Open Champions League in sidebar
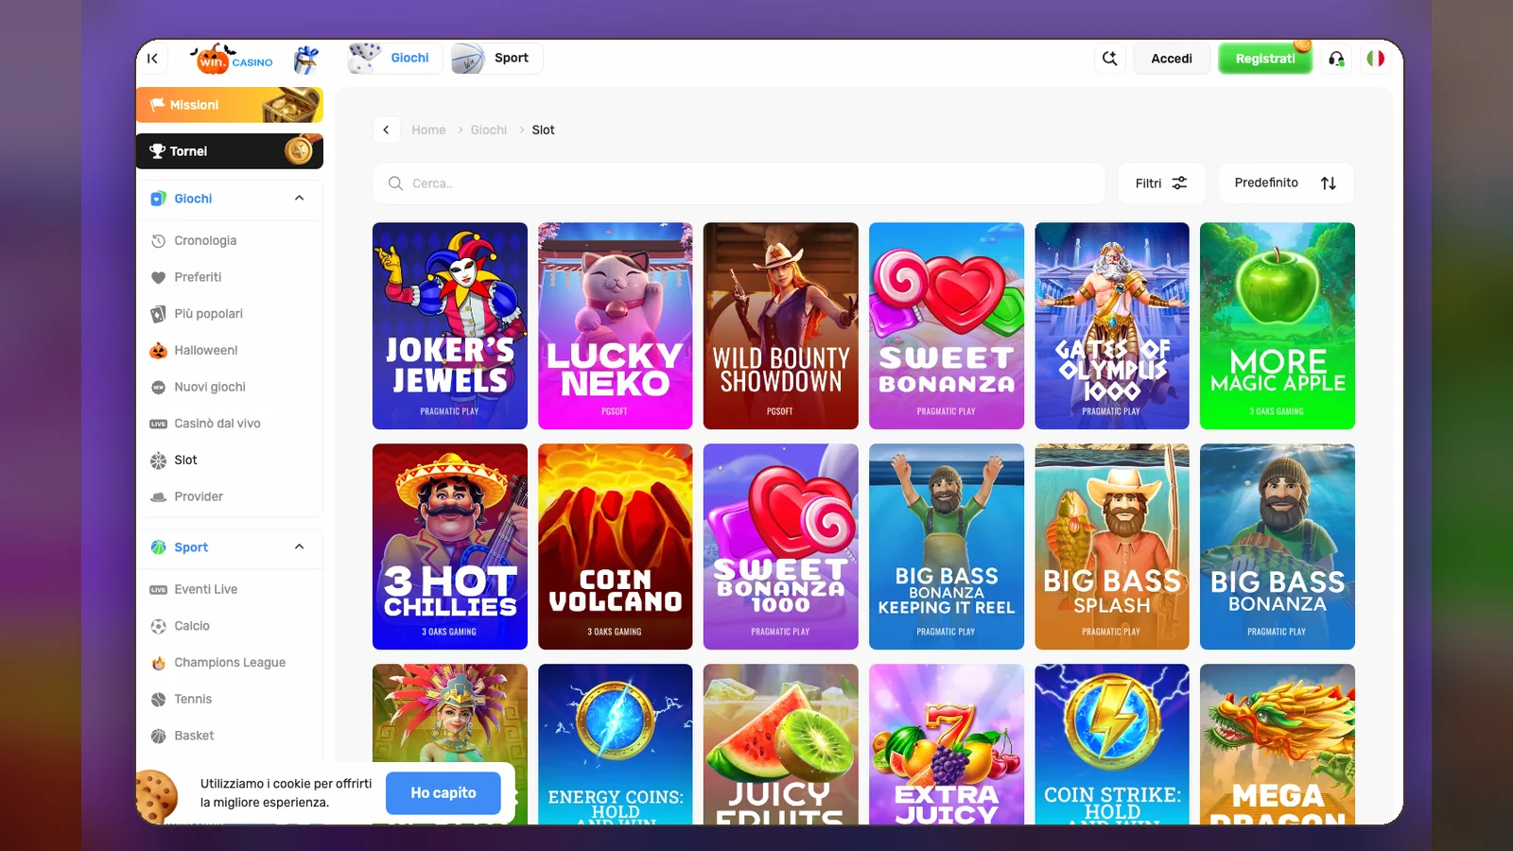 coord(230,663)
